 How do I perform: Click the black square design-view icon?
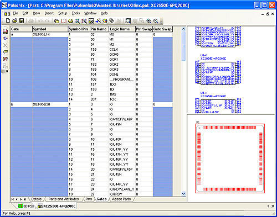pyautogui.click(x=91, y=21)
